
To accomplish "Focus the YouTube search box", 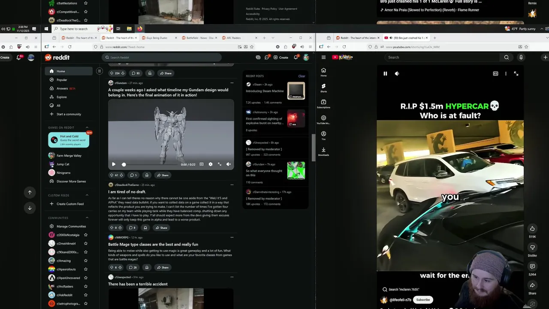I will point(443,57).
